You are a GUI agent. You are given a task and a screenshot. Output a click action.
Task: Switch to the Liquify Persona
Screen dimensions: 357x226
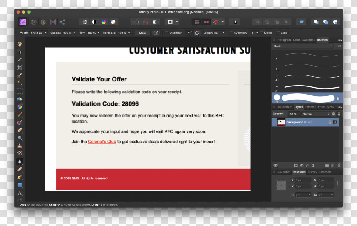tap(34, 22)
